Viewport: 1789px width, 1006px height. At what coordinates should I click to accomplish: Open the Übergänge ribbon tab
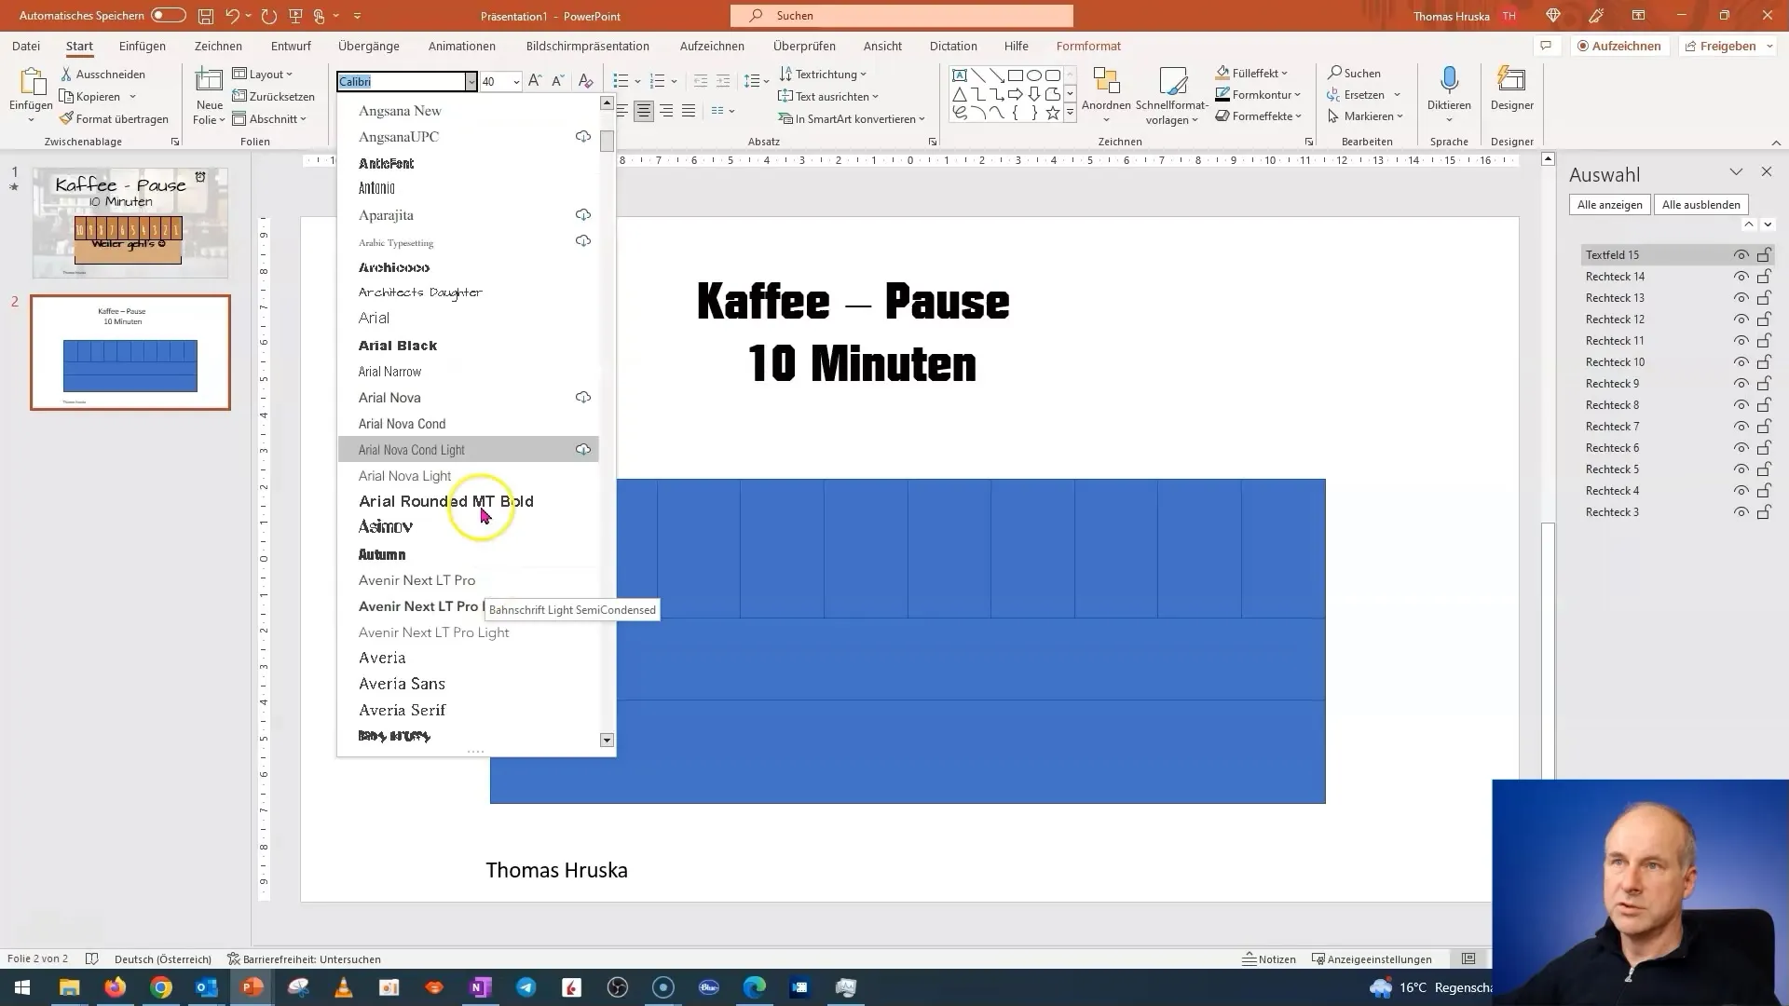[370, 46]
